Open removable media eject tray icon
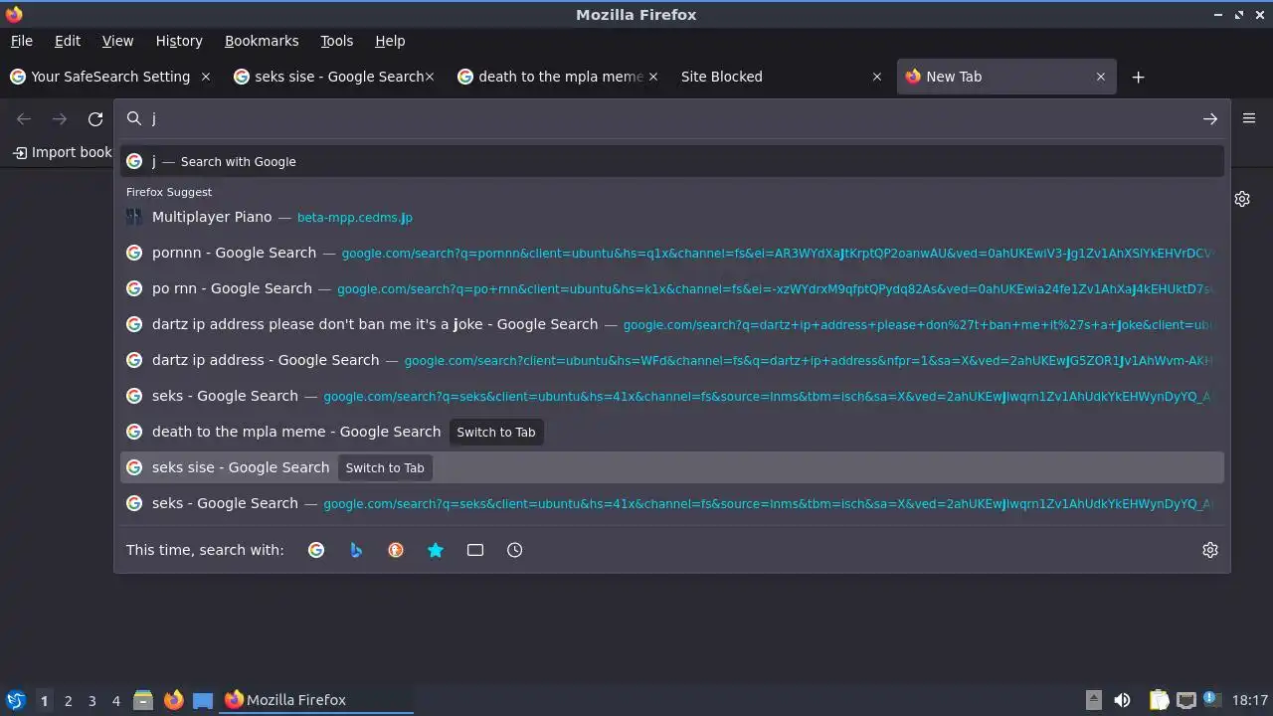This screenshot has width=1273, height=716. pos(1093,700)
